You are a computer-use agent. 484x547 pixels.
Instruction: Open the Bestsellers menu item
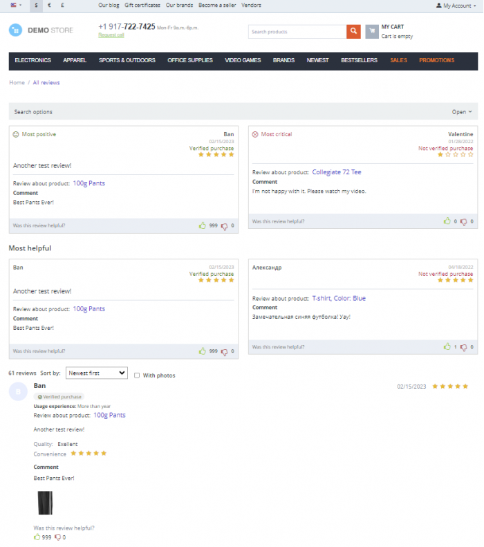[359, 60]
